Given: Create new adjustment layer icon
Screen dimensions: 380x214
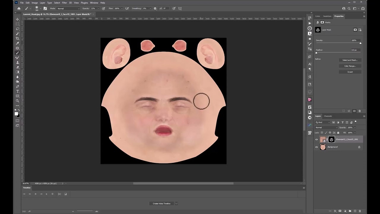Looking at the screenshot, I should click(x=345, y=211).
